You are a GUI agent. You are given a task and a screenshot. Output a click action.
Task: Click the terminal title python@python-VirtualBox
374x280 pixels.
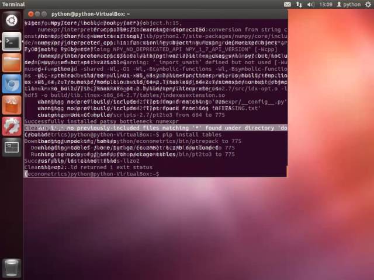(91, 14)
